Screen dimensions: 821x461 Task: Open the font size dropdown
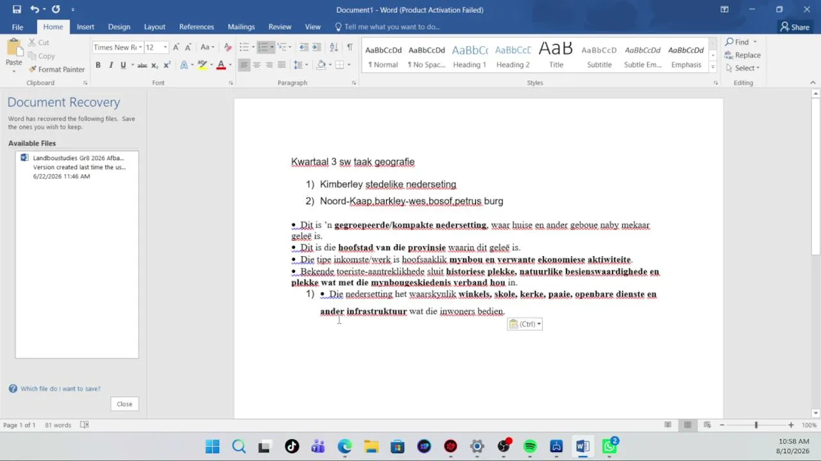[165, 47]
